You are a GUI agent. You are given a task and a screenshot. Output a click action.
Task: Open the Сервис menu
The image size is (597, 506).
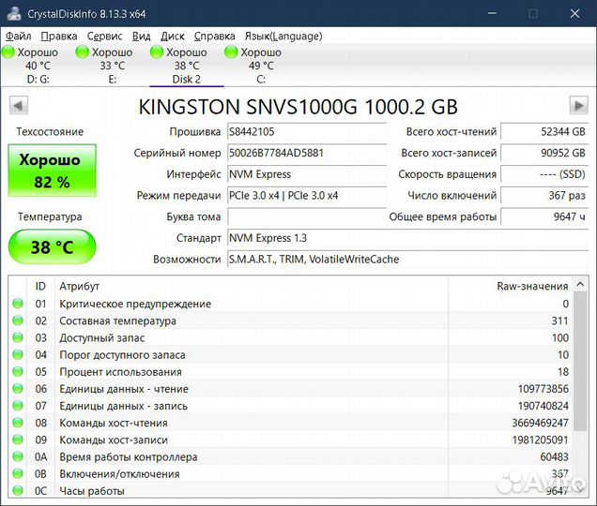pos(105,37)
